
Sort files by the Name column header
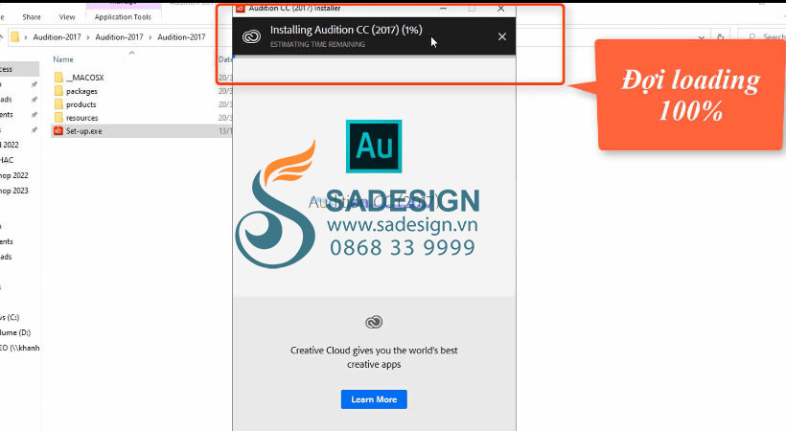pyautogui.click(x=63, y=59)
